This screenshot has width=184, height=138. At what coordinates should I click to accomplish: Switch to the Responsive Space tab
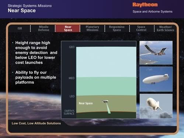click(117, 28)
